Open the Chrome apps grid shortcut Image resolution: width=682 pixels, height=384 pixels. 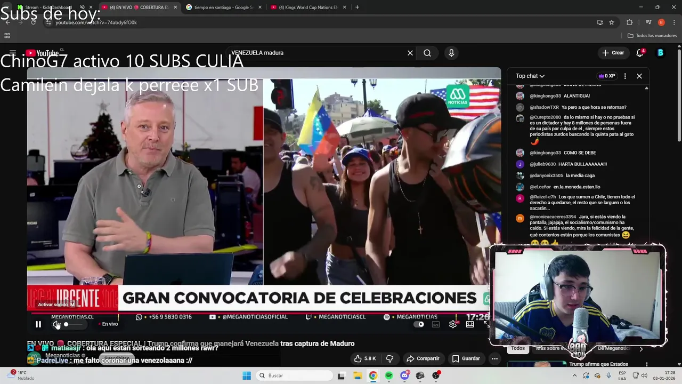(x=7, y=36)
